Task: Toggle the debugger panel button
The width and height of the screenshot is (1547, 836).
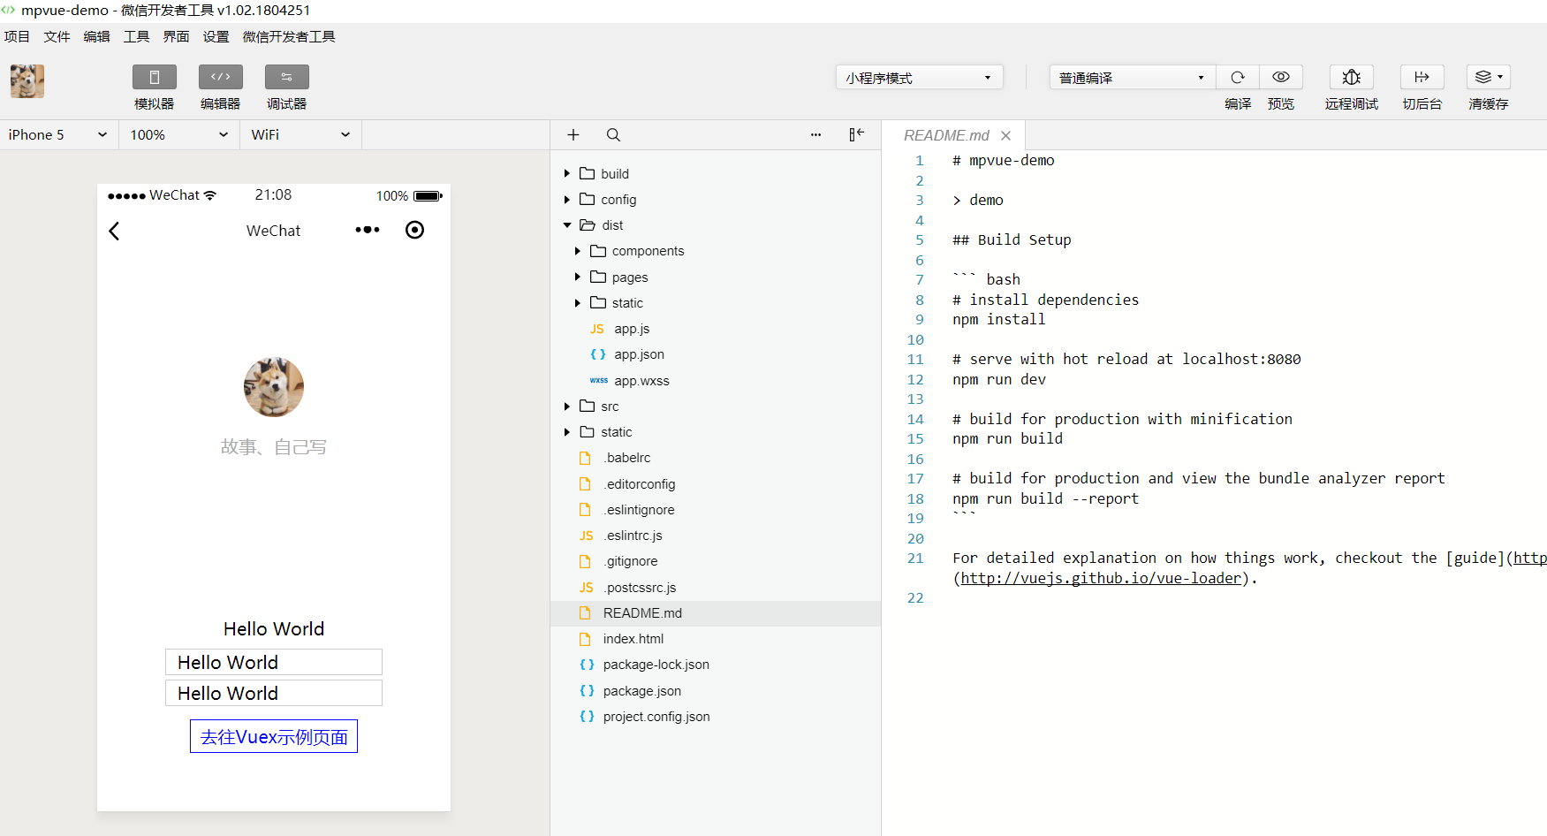Action: (287, 77)
